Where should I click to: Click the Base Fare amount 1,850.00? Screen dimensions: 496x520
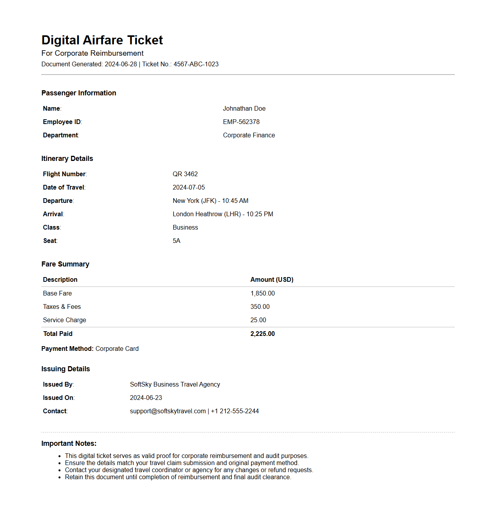262,294
